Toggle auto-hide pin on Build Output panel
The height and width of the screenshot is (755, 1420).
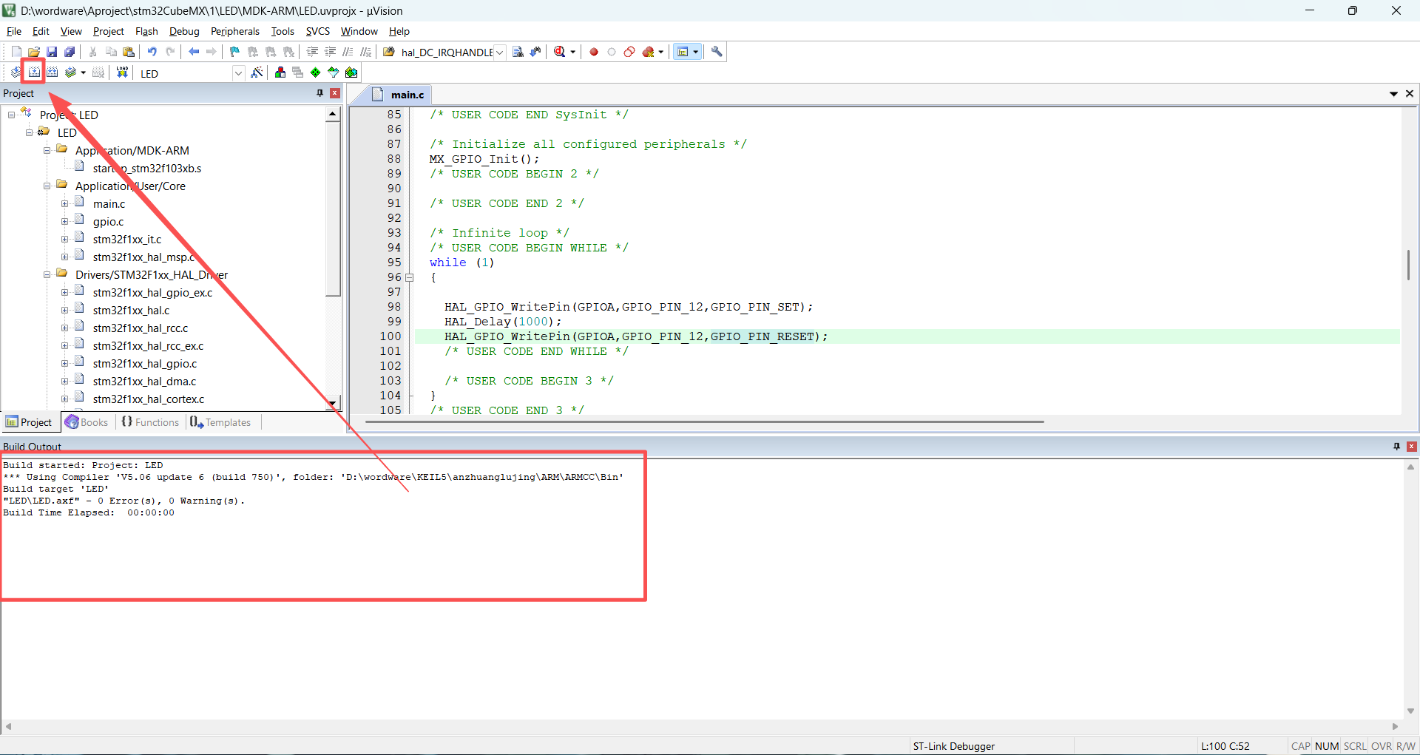pyautogui.click(x=1396, y=447)
